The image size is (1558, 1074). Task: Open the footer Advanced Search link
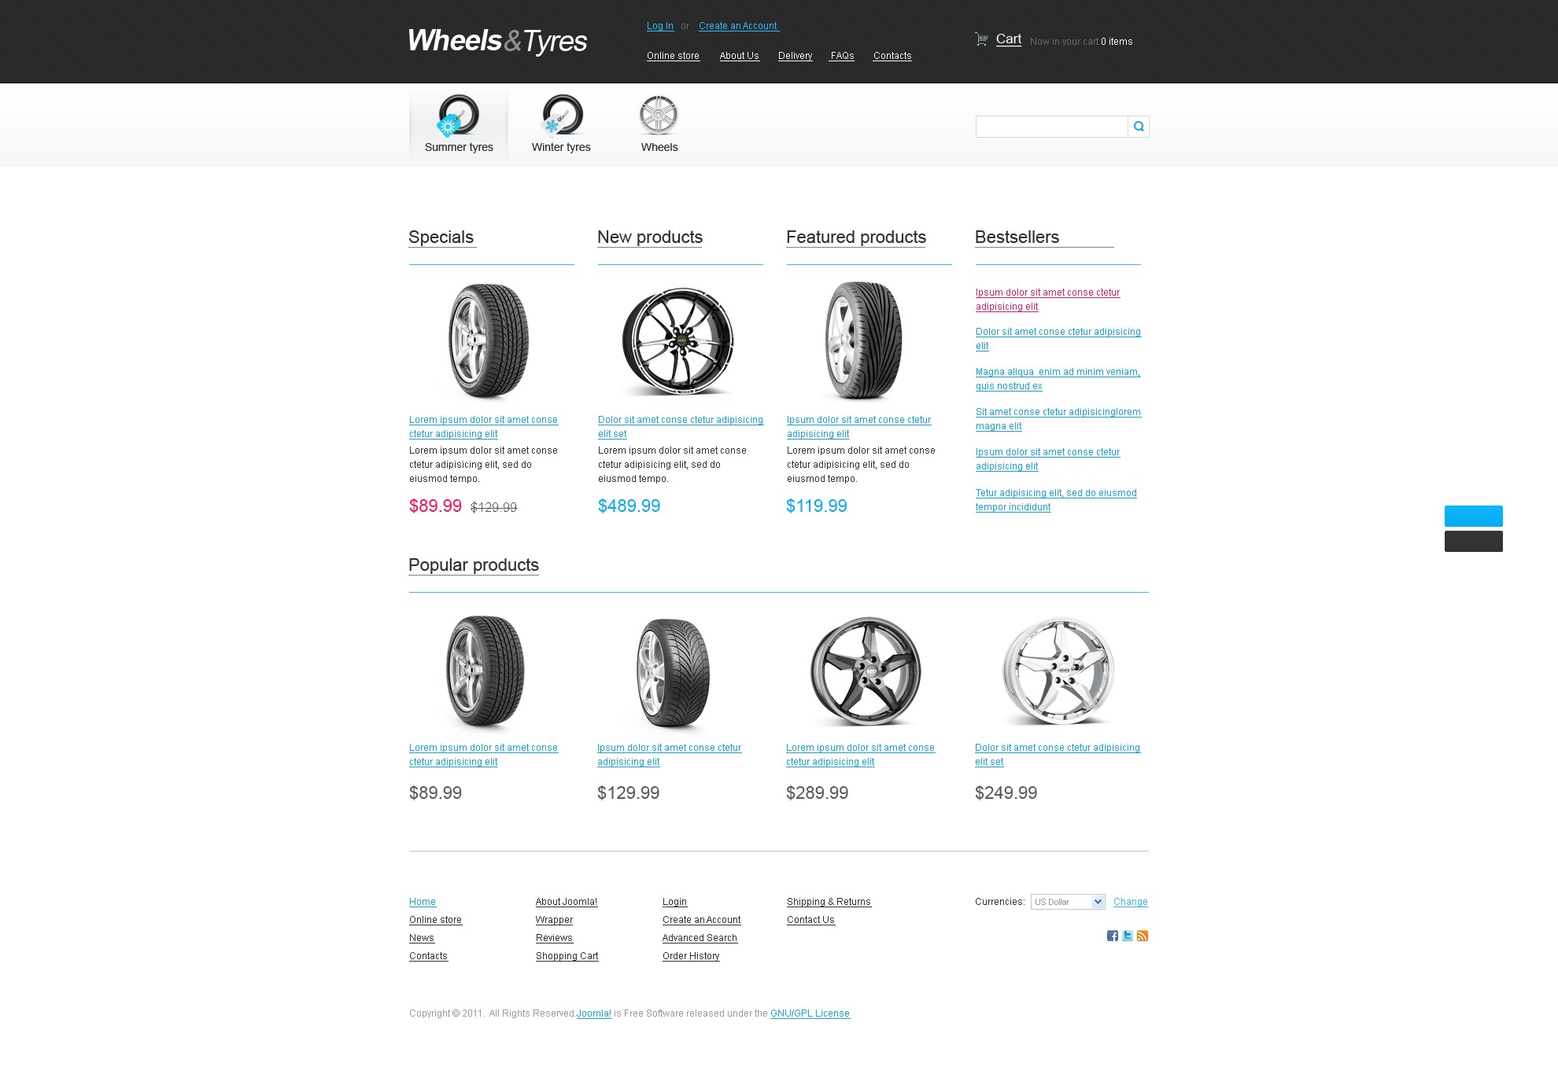700,938
